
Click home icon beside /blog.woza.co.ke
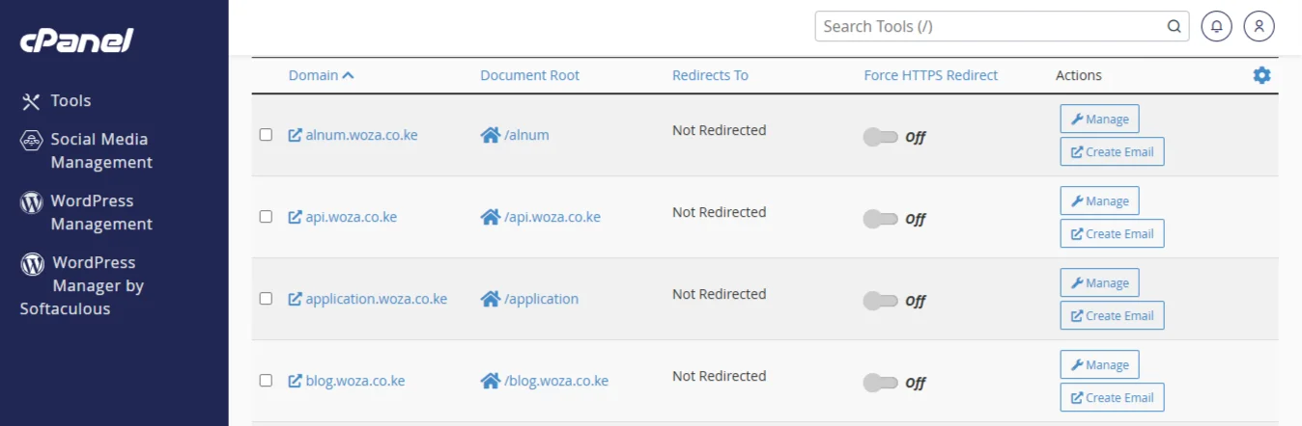[x=490, y=381]
